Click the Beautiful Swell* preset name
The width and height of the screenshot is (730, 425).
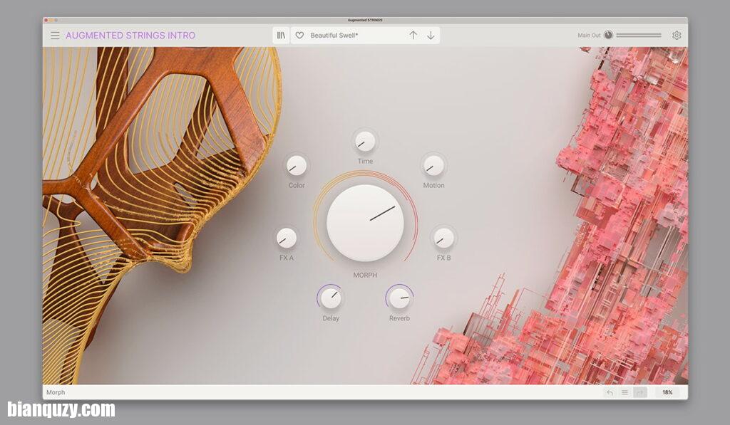(x=334, y=36)
